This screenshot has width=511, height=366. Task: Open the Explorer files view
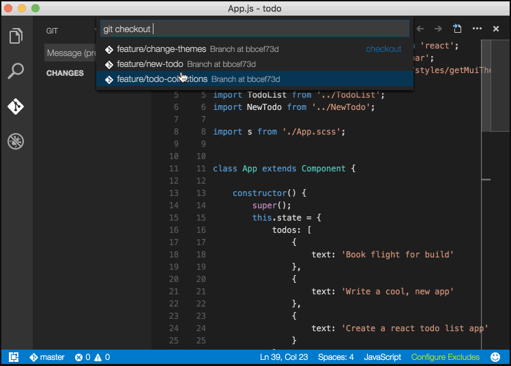click(16, 36)
